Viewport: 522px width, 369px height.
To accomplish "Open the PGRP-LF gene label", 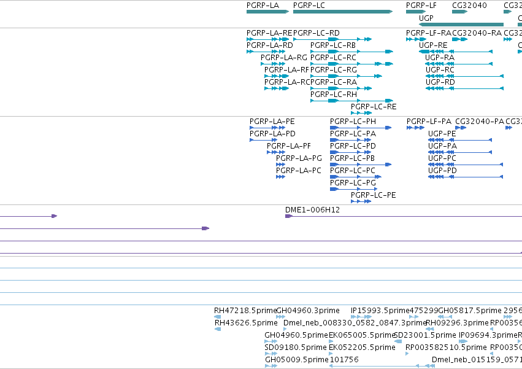I will click(421, 6).
